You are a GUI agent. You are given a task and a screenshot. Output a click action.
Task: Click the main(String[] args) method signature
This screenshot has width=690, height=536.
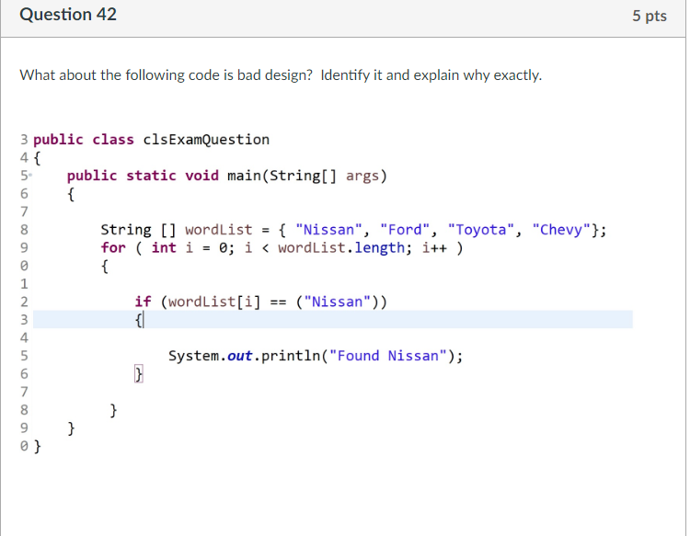(x=307, y=176)
